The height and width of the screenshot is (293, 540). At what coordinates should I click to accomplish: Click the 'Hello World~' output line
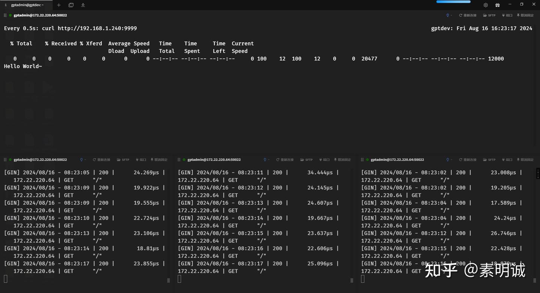(23, 66)
